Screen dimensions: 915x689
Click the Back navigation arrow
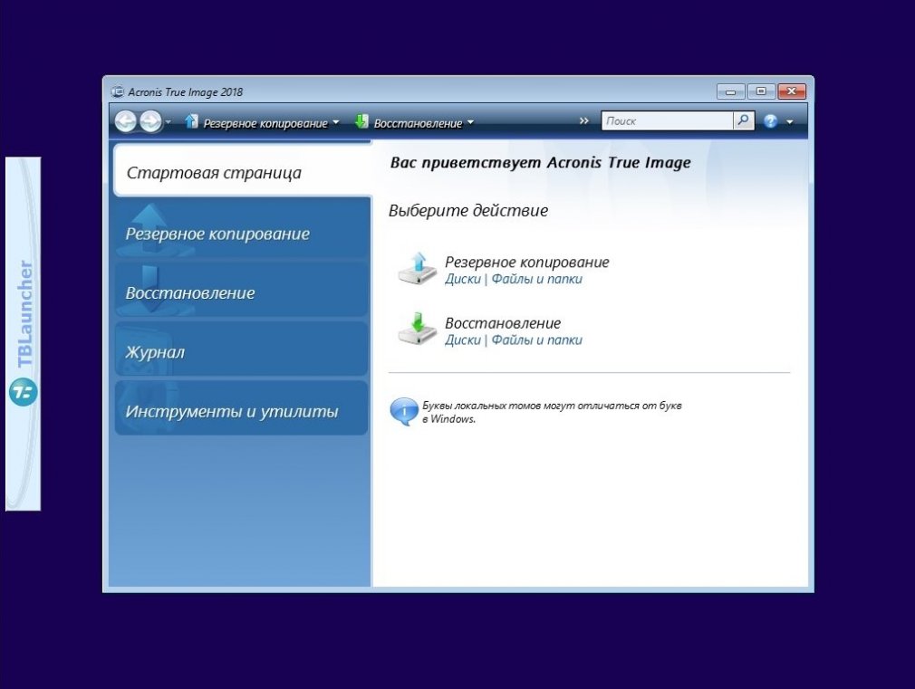[125, 121]
